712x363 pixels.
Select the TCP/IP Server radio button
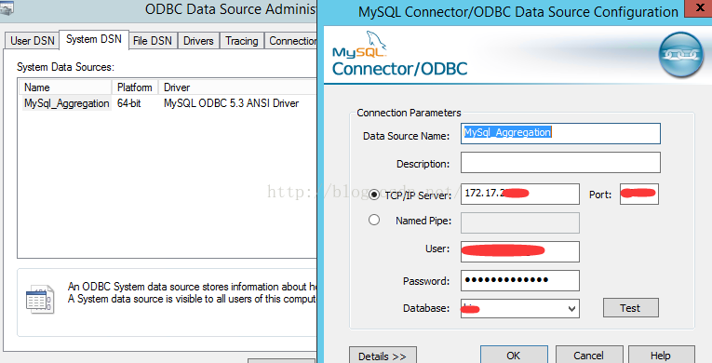pyautogui.click(x=374, y=195)
